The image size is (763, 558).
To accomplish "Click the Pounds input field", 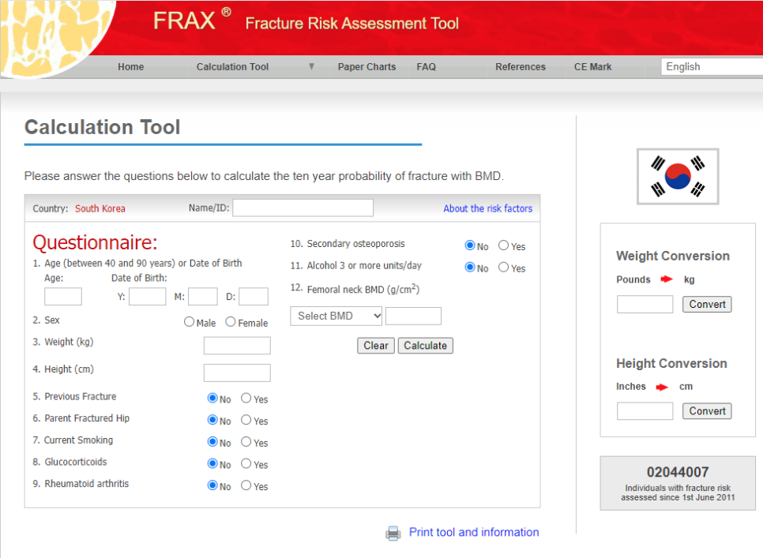I will pyautogui.click(x=645, y=305).
